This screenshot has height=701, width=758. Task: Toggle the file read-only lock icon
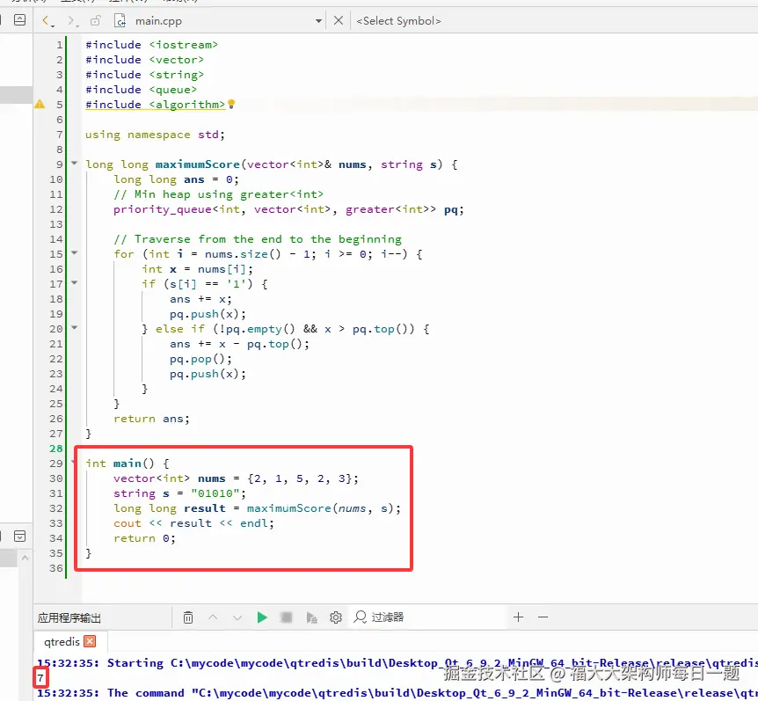pyautogui.click(x=96, y=21)
